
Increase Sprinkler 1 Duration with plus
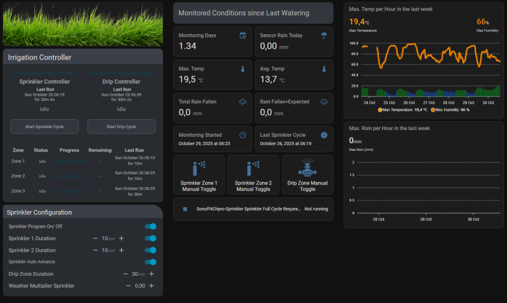pos(121,238)
